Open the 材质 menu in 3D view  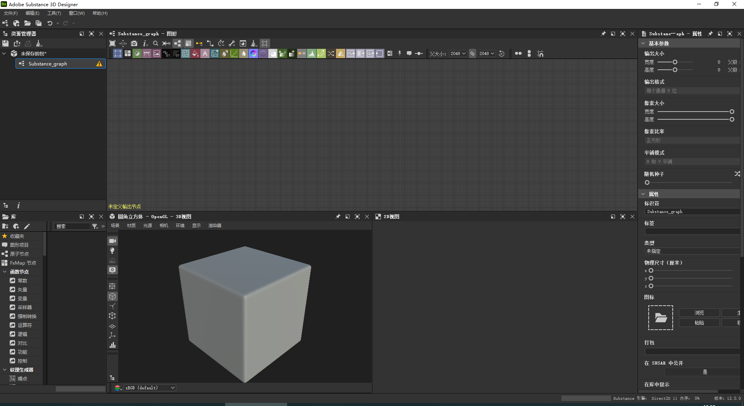131,225
